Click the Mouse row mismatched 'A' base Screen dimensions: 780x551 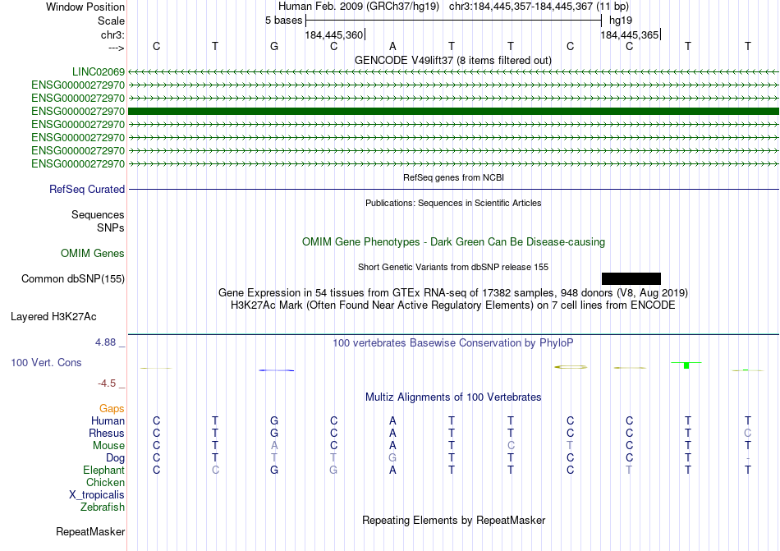click(x=274, y=446)
